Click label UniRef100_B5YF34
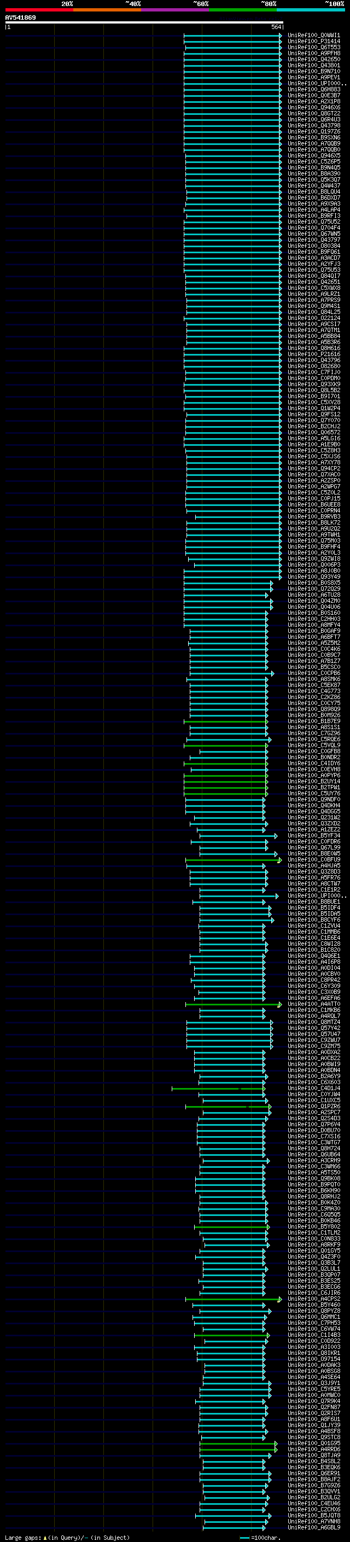Image resolution: width=350 pixels, height=1542 pixels. (313, 836)
